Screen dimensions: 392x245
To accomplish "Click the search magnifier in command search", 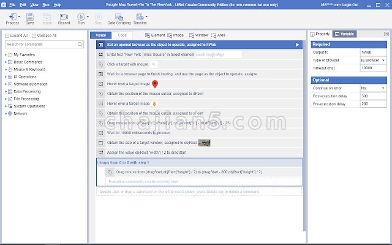I will [x=80, y=44].
